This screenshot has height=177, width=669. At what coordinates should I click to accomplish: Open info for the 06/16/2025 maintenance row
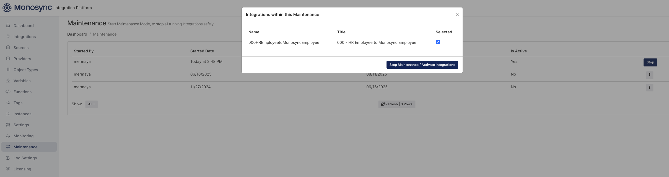[649, 75]
